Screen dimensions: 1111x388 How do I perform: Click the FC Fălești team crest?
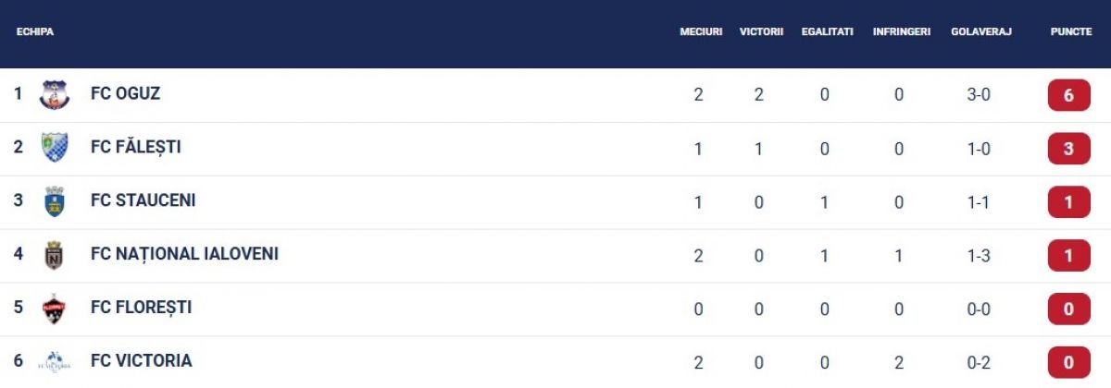pyautogui.click(x=55, y=148)
